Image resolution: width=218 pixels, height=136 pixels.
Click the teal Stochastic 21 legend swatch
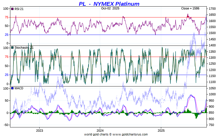(x=12, y=48)
